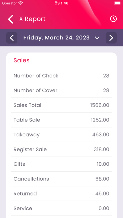Image resolution: width=123 pixels, height=218 pixels.
Task: Tap the battery indicator icon
Action: pyautogui.click(x=118, y=3)
